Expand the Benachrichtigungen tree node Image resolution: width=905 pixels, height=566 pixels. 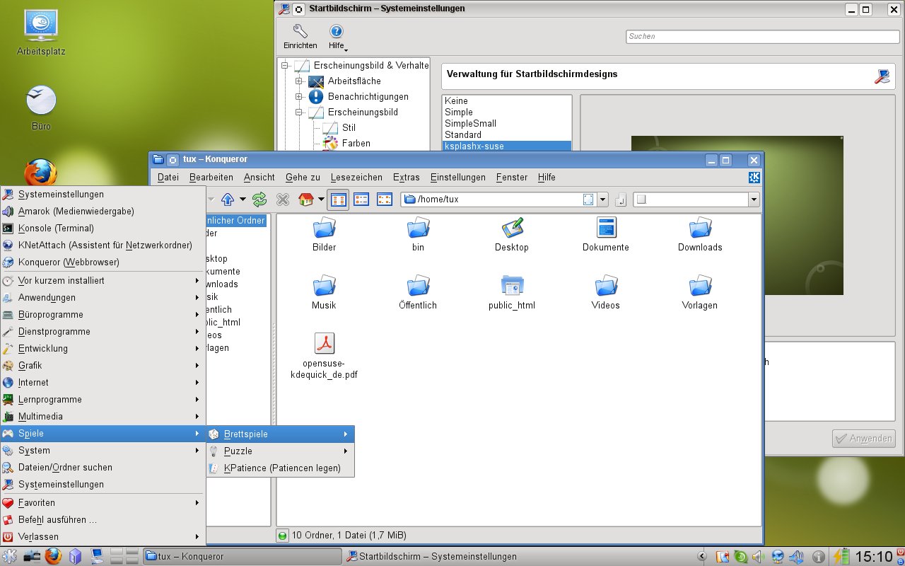point(299,97)
